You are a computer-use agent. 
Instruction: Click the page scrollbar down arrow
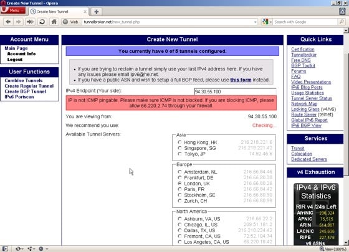pos(346,243)
